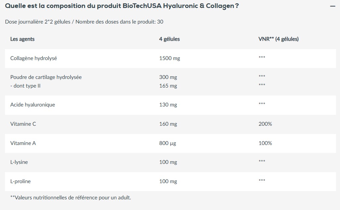Collapse the composition section with minus icon
This screenshot has height=210, width=340.
[x=333, y=6]
